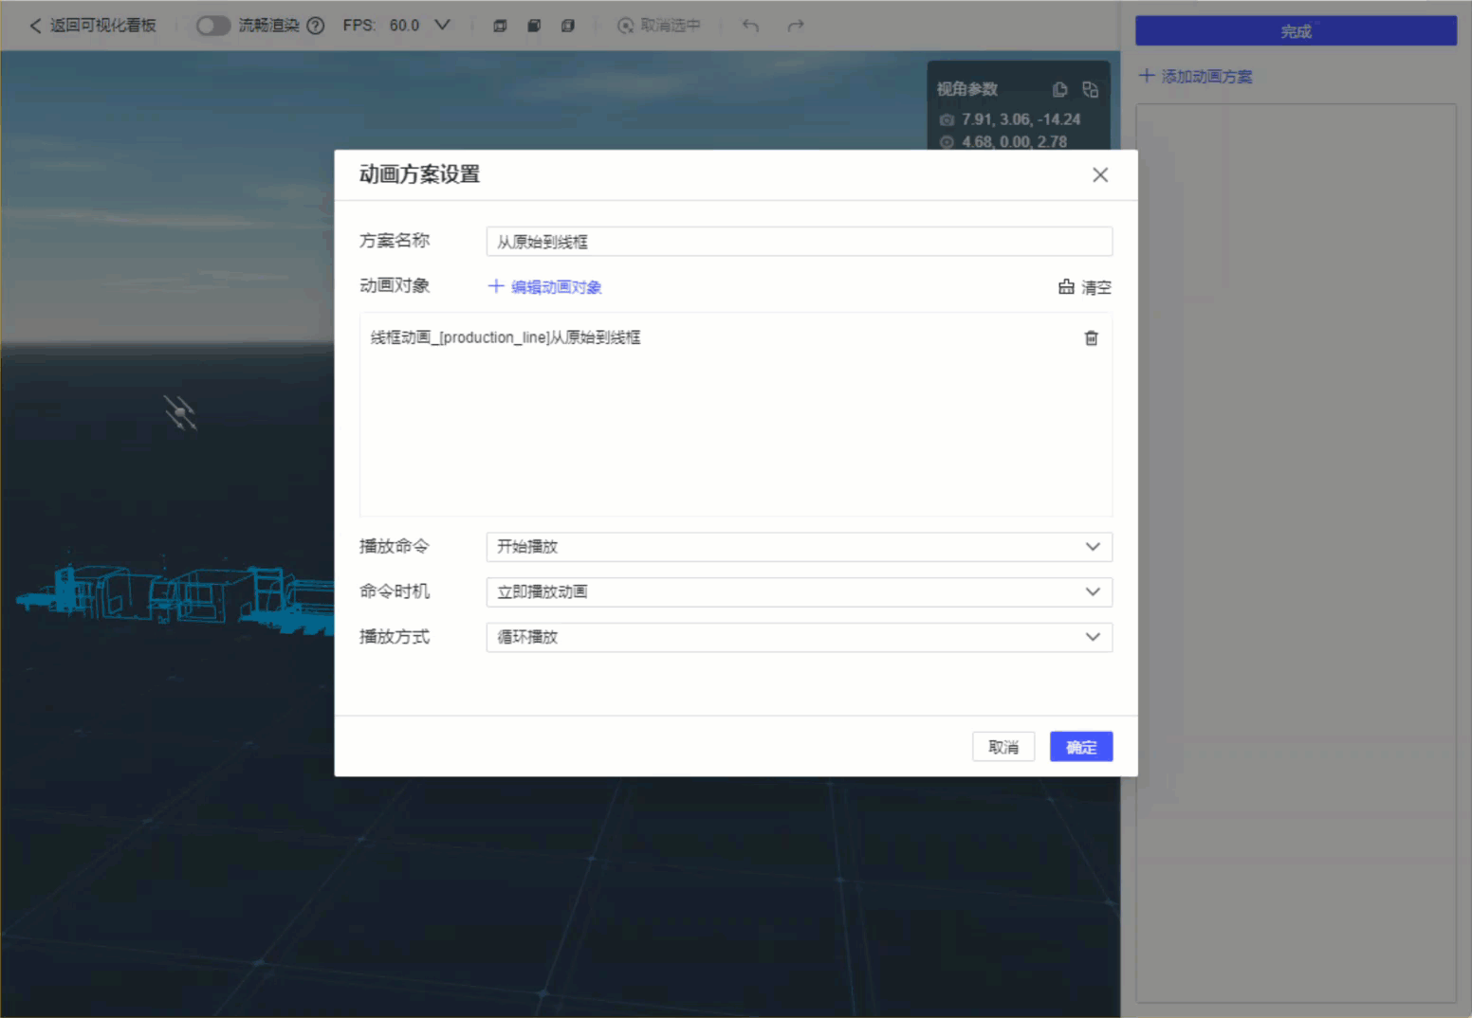The width and height of the screenshot is (1472, 1018).
Task: Toggle the 流畅渲染 rendering switch
Action: [x=213, y=26]
